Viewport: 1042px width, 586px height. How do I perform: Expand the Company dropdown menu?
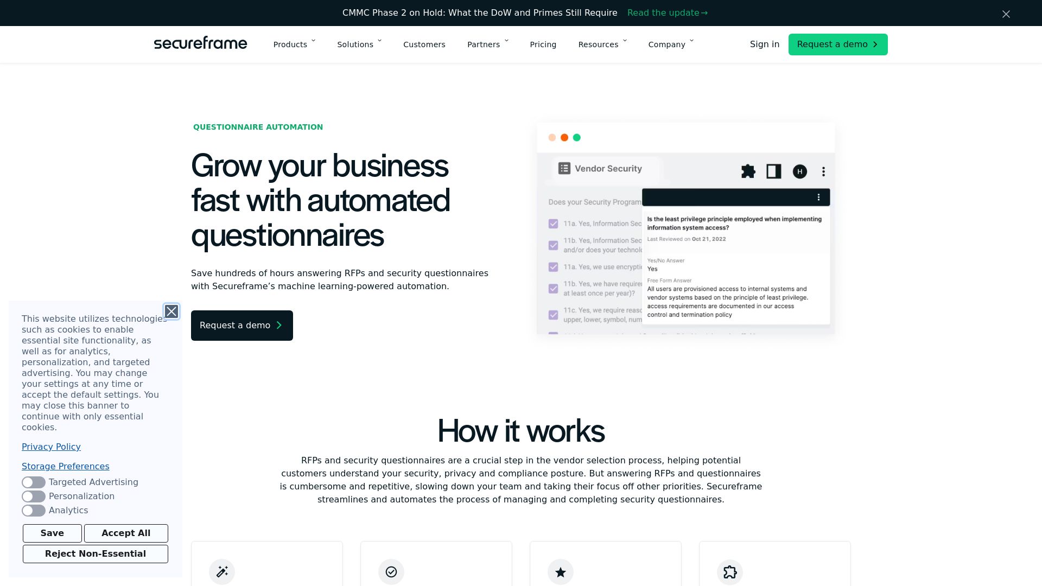click(x=671, y=44)
